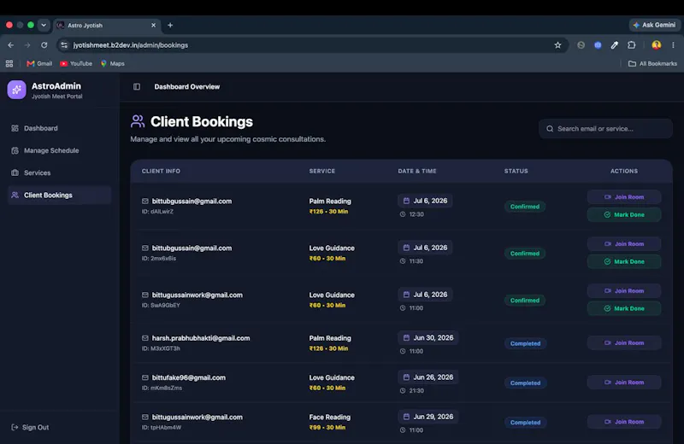Bookmark this page with the star icon
The width and height of the screenshot is (684, 444).
[x=557, y=45]
